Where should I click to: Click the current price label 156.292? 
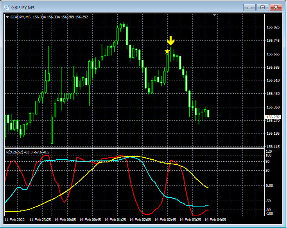point(273,117)
